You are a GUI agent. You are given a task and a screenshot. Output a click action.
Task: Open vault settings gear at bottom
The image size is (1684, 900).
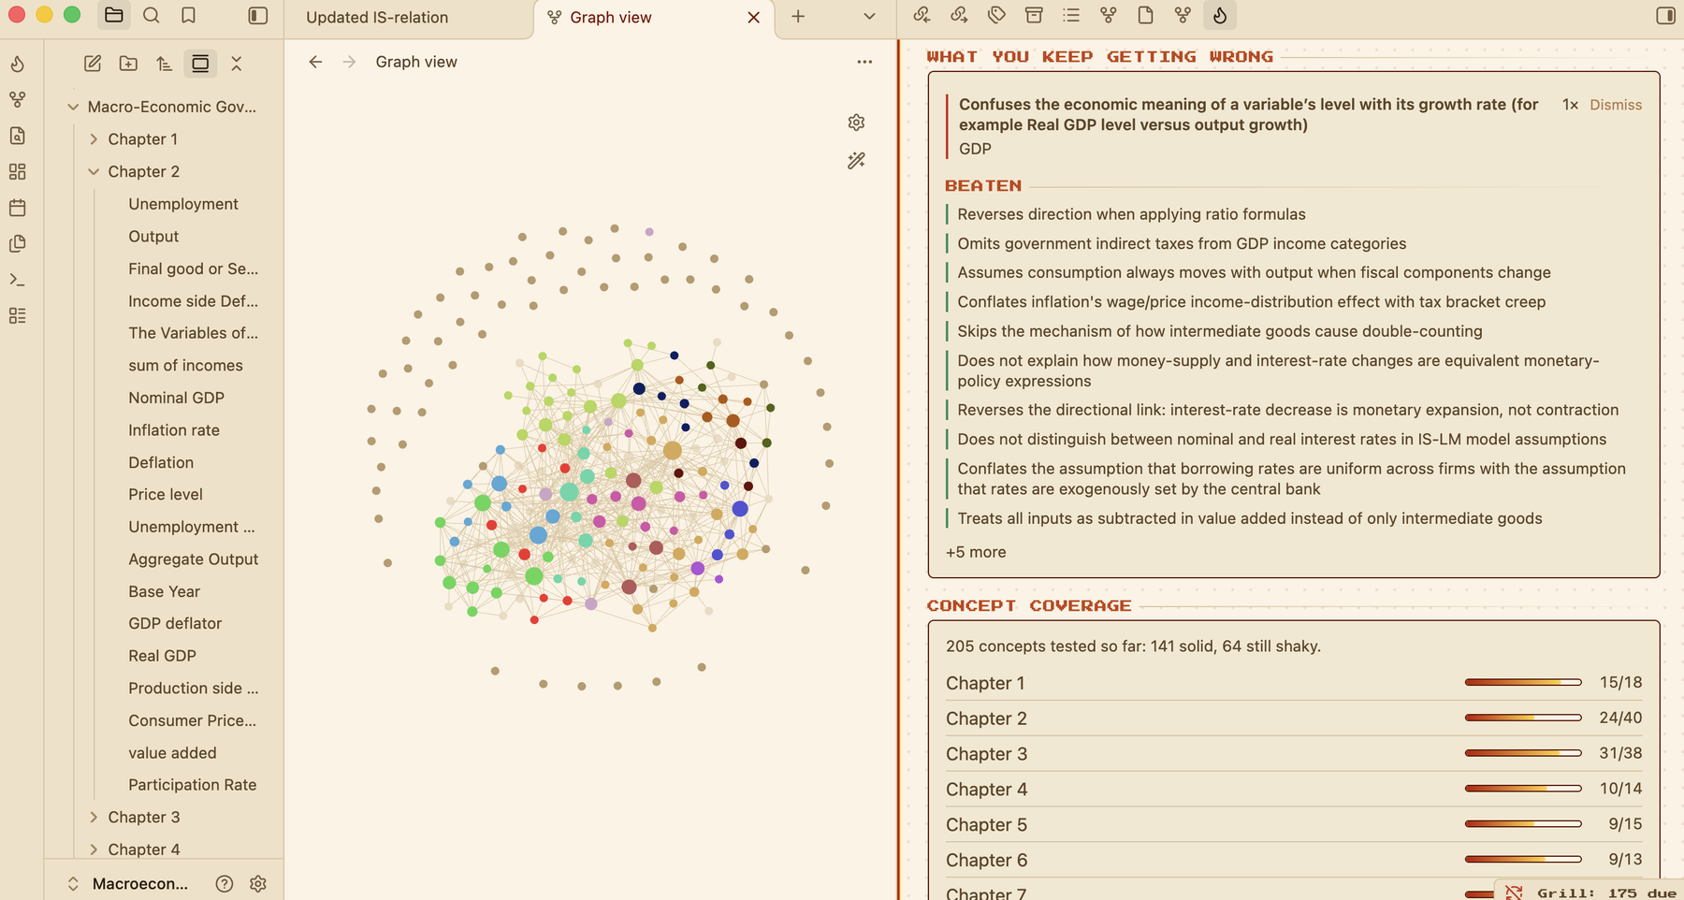click(258, 884)
